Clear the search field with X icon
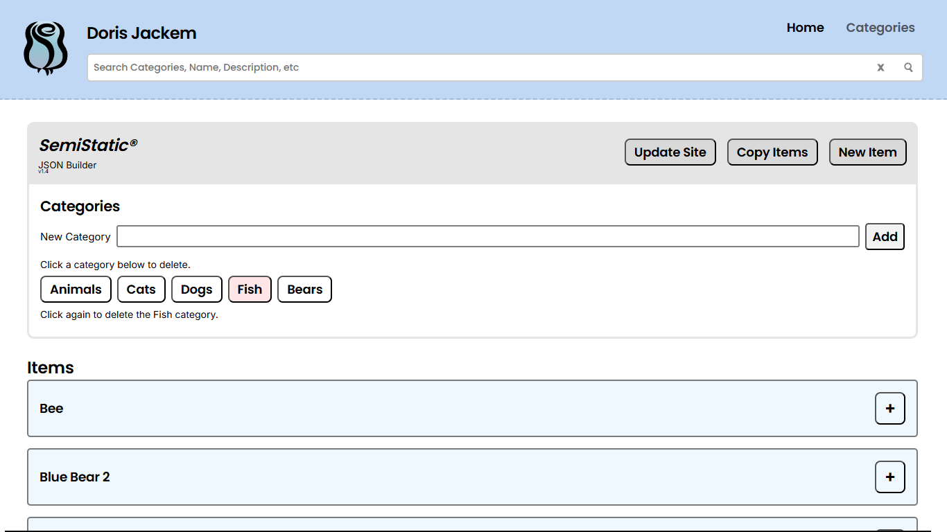This screenshot has height=532, width=947. (x=880, y=67)
